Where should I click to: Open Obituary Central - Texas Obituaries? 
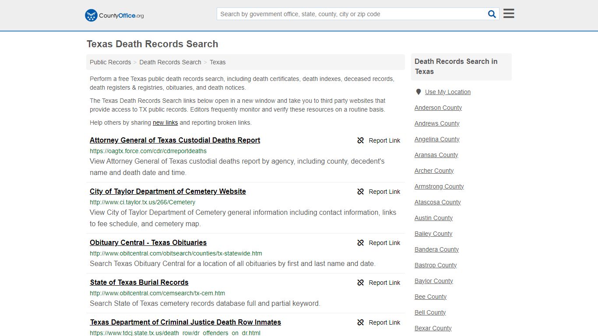coord(148,242)
